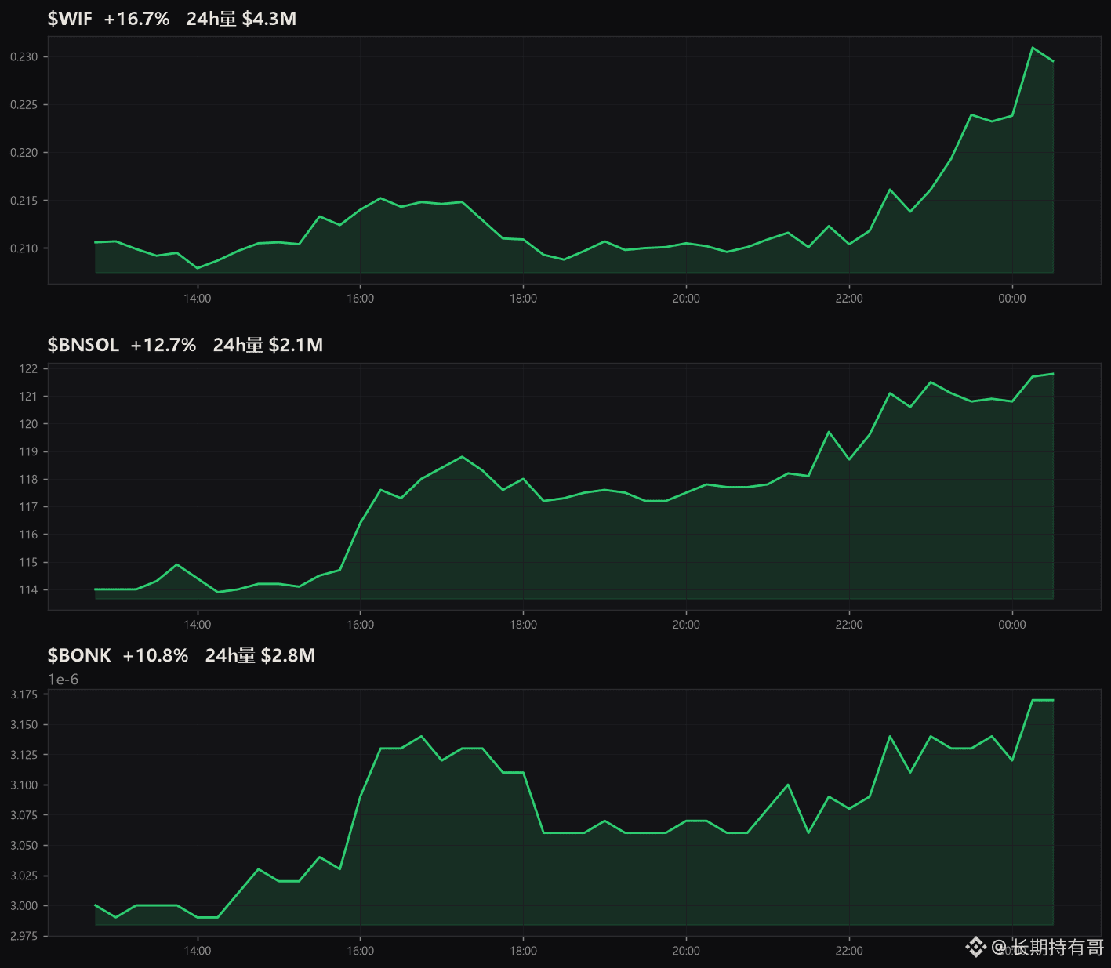Click the 14:00 time label on BONK chart
This screenshot has height=968, width=1111.
click(198, 951)
